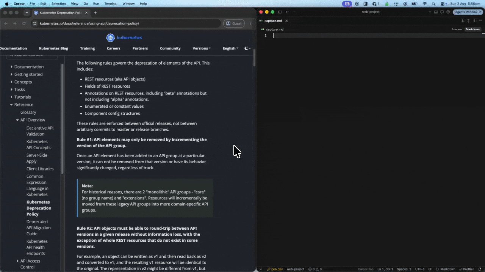Open Declarative API Validation page
The width and height of the screenshot is (485, 272).
(40, 131)
